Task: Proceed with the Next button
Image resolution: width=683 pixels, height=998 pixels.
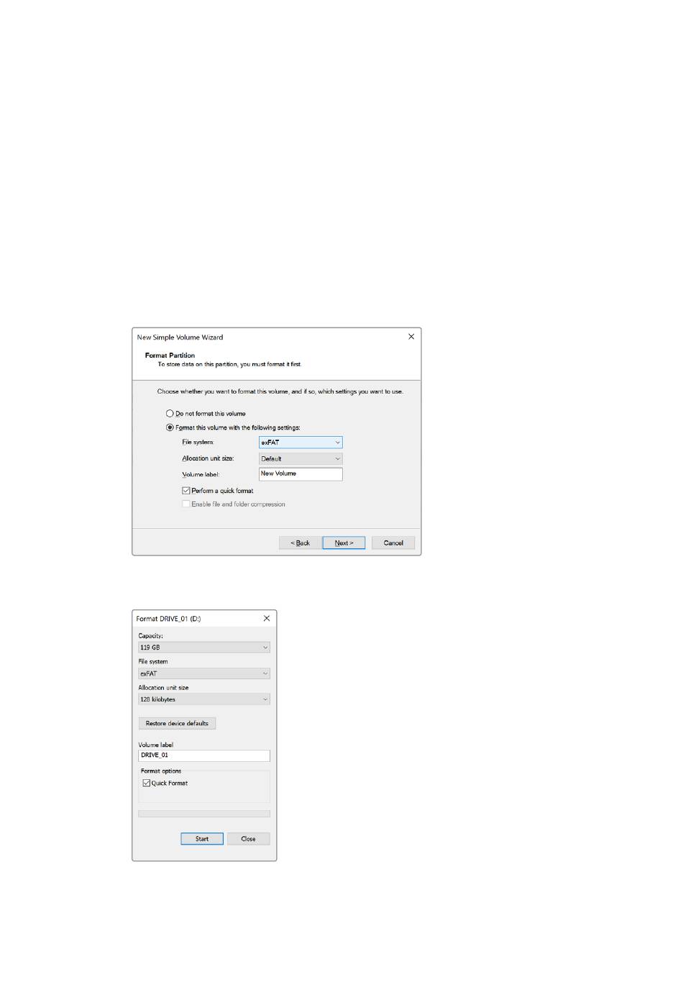Action: point(344,543)
